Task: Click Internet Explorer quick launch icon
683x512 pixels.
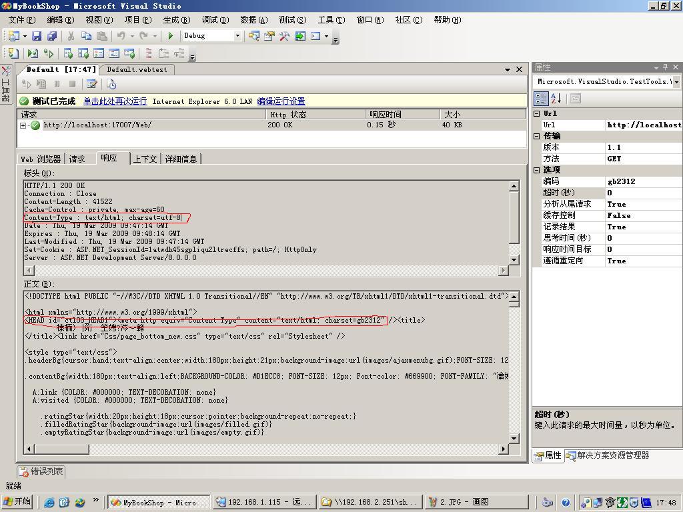Action: coord(49,503)
